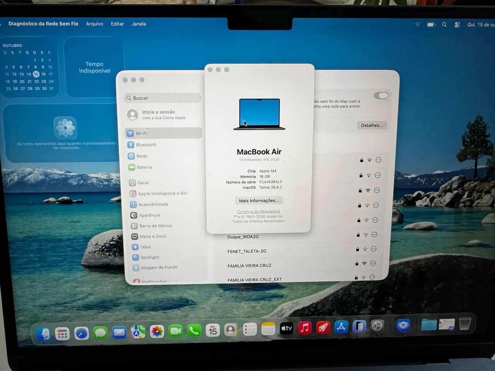The image size is (495, 371).
Task: Start FaceTime from the Dock
Action: (x=176, y=331)
